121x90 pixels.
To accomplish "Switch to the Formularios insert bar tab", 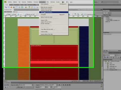I will [17, 5].
